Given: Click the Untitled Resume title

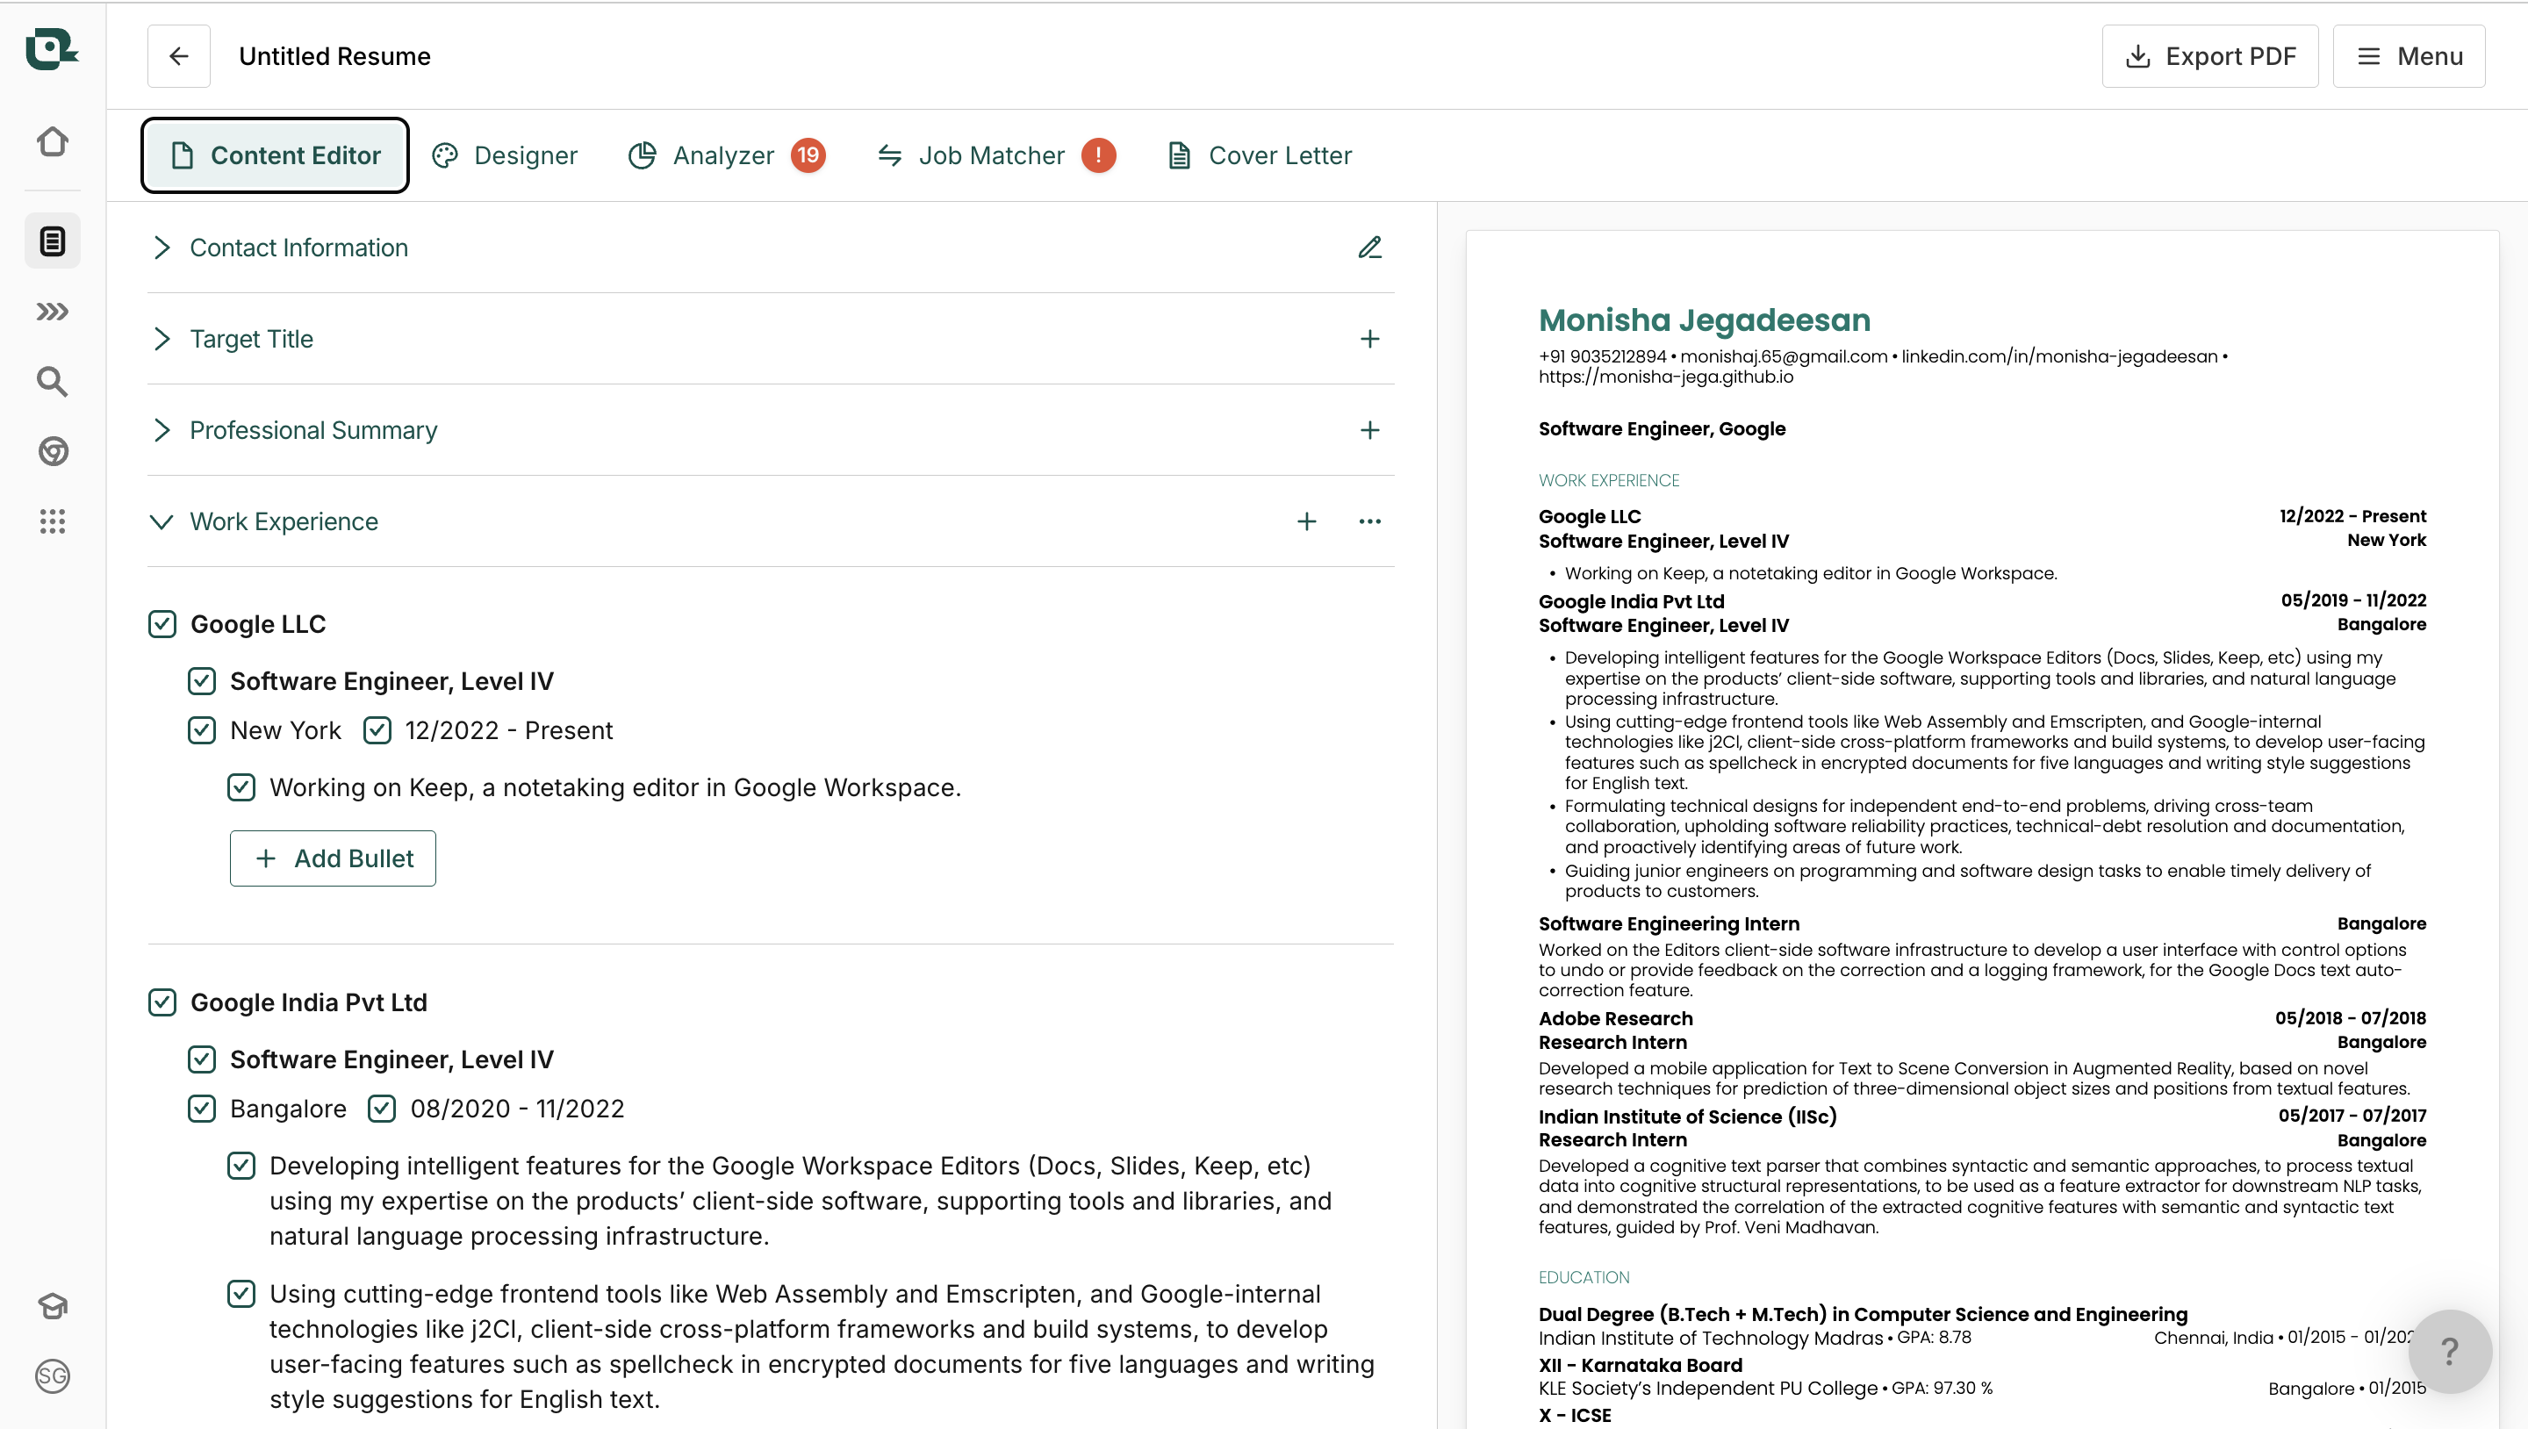Looking at the screenshot, I should point(334,56).
